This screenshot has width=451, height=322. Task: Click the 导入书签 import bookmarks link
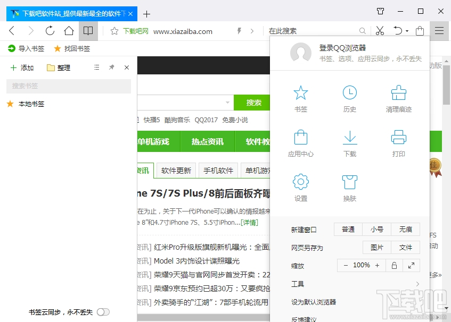click(24, 47)
